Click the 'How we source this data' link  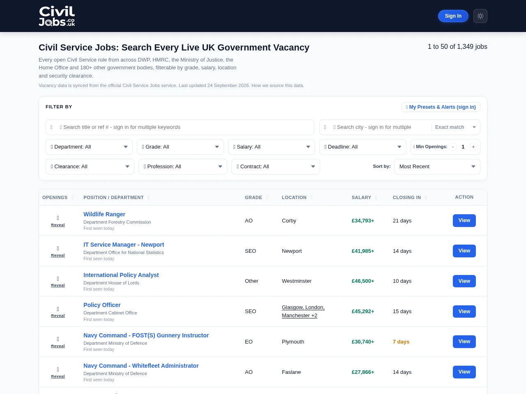(x=278, y=85)
